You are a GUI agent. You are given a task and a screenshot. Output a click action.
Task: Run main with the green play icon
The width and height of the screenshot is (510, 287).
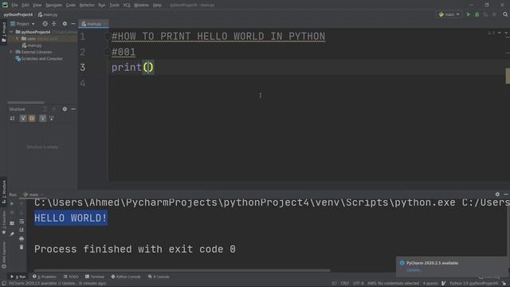pyautogui.click(x=469, y=14)
